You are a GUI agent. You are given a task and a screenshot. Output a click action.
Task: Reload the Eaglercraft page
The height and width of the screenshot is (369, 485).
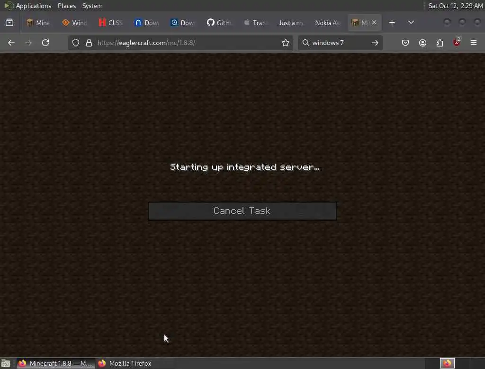45,43
